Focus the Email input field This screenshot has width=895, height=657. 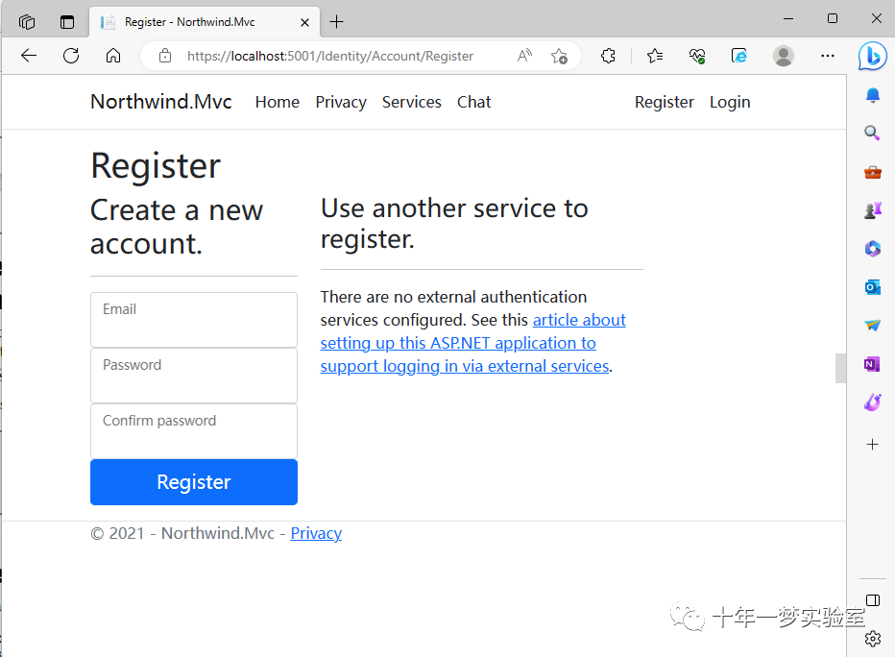[x=194, y=320]
